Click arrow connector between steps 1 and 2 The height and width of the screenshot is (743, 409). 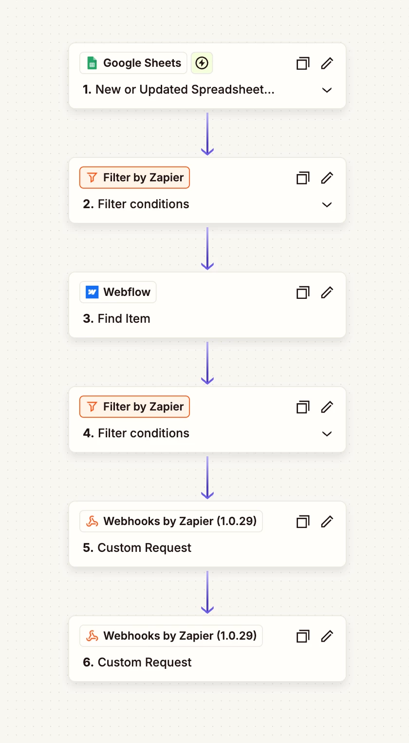click(207, 134)
